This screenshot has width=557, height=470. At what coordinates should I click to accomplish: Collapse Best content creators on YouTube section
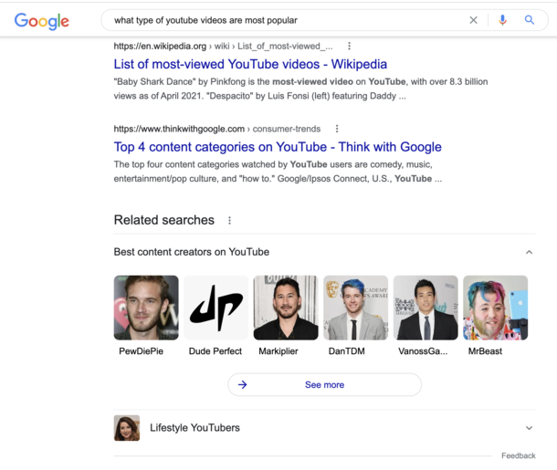[x=529, y=252]
